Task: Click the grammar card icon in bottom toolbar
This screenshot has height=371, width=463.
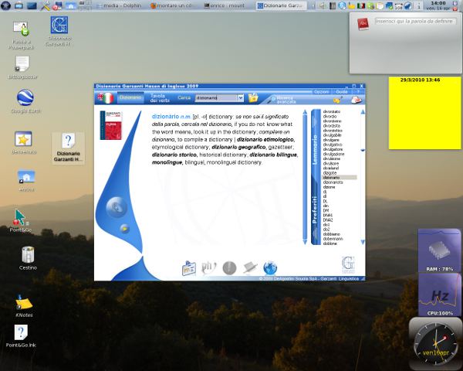Action: pos(189,268)
